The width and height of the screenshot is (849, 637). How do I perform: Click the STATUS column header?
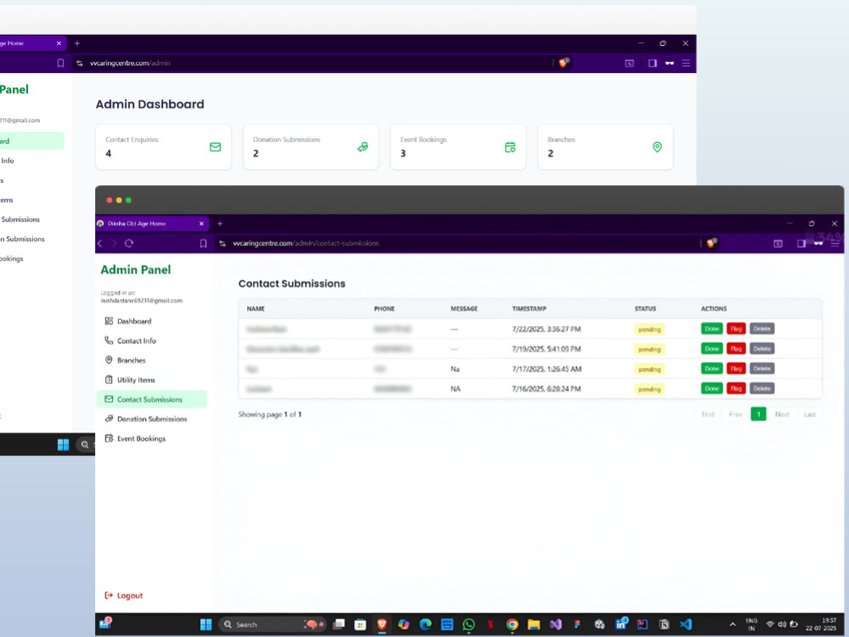(x=645, y=309)
